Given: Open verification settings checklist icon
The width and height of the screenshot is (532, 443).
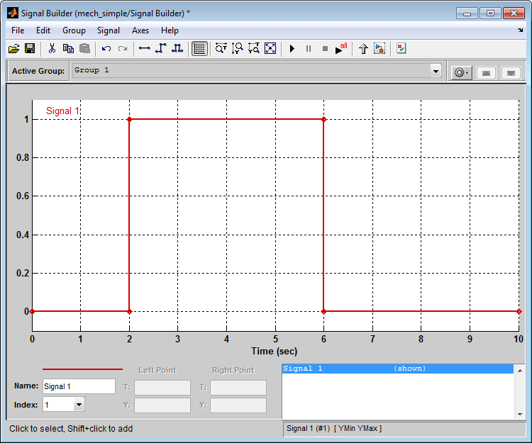Looking at the screenshot, I should point(401,49).
